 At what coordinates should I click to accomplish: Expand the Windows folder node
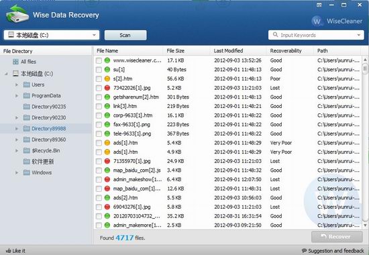coord(17,172)
